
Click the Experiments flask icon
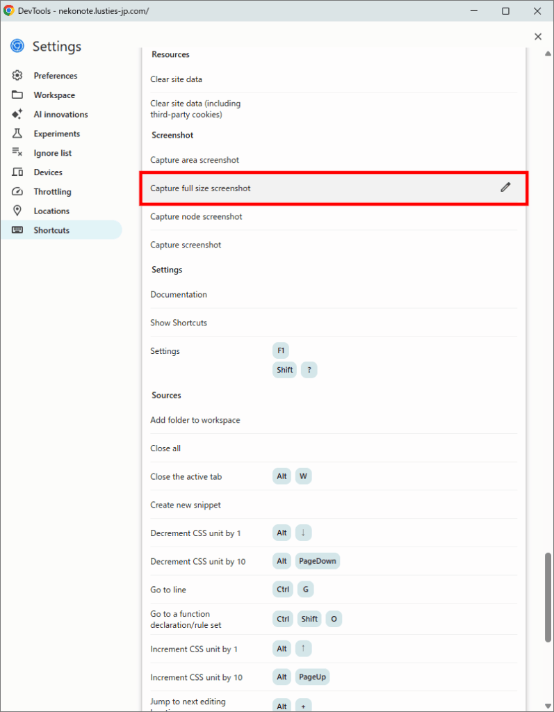pos(17,133)
